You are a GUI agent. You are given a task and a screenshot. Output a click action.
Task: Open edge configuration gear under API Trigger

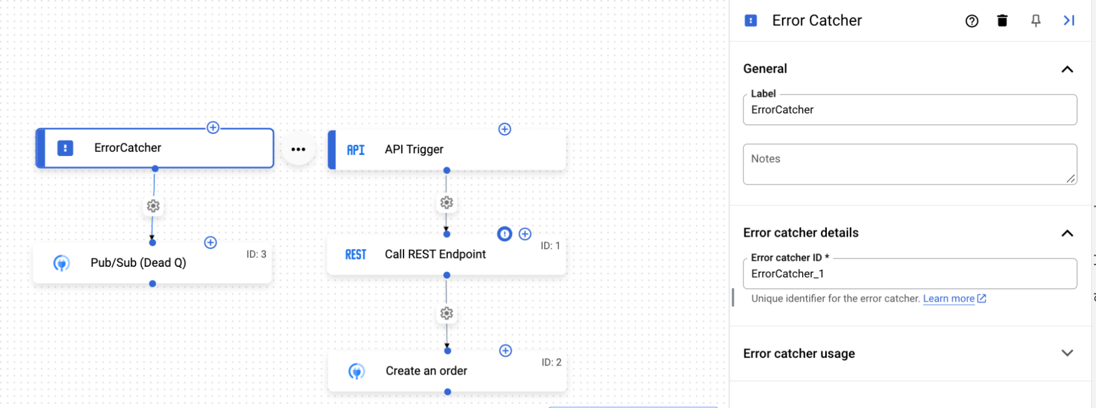tap(447, 202)
